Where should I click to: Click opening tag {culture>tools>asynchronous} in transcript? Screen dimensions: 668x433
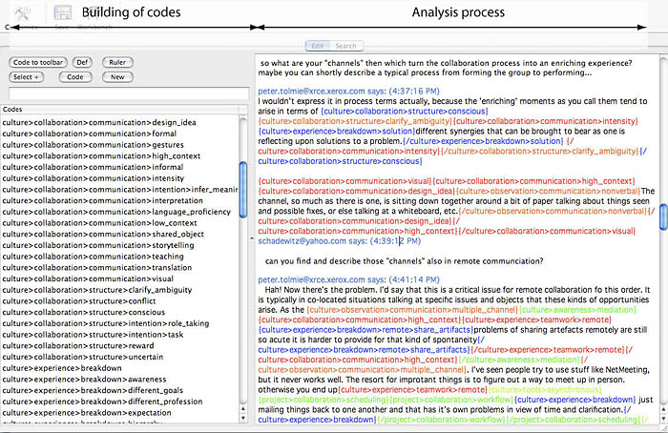545,389
